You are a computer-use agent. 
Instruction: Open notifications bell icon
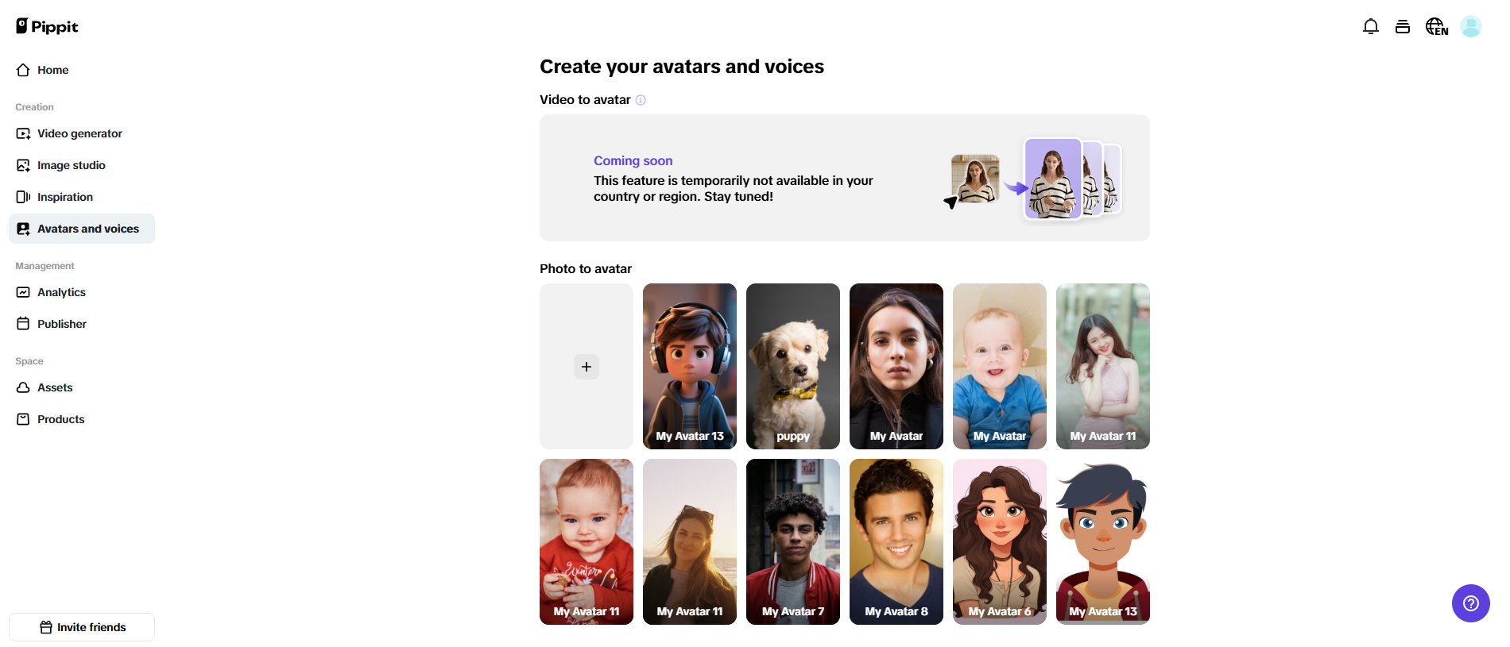point(1370,27)
